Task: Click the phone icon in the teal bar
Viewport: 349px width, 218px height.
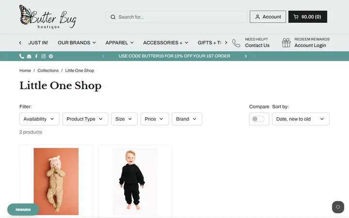Action: (22, 56)
